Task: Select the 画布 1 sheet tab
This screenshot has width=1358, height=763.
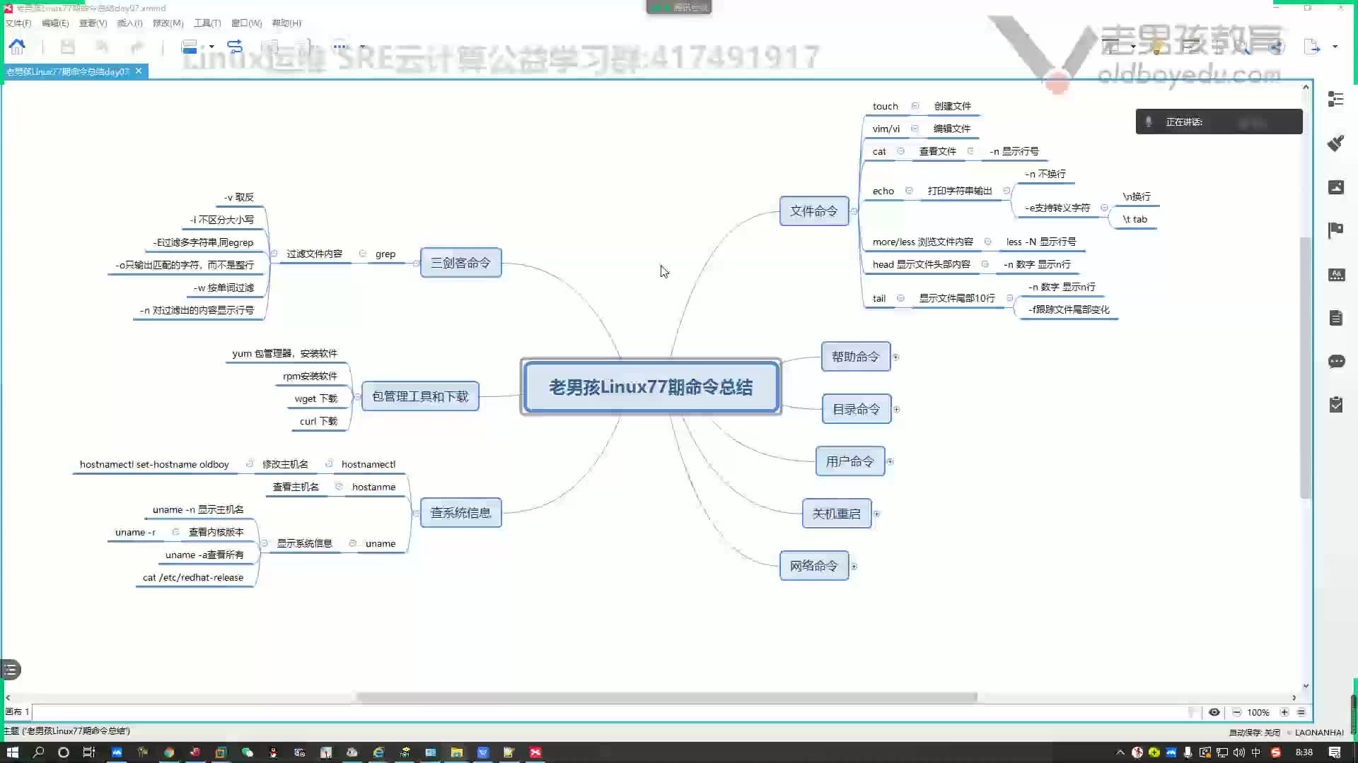Action: (17, 712)
